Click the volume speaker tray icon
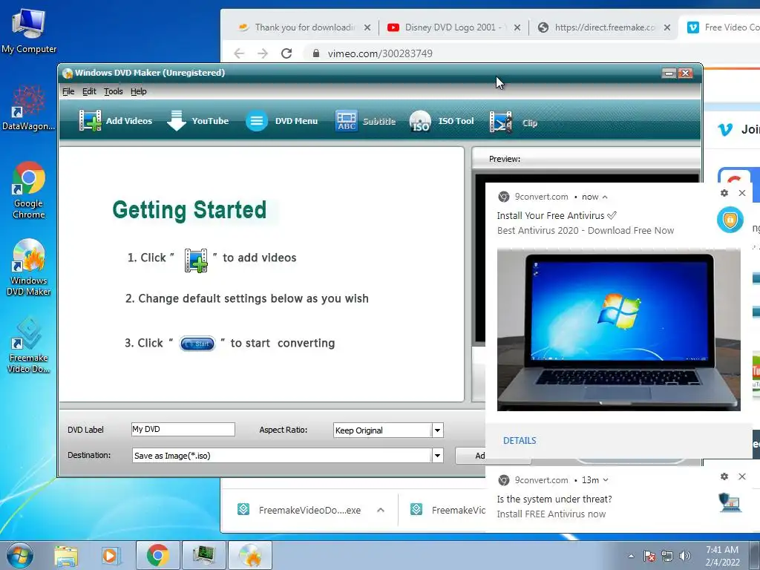The height and width of the screenshot is (570, 760). [685, 556]
